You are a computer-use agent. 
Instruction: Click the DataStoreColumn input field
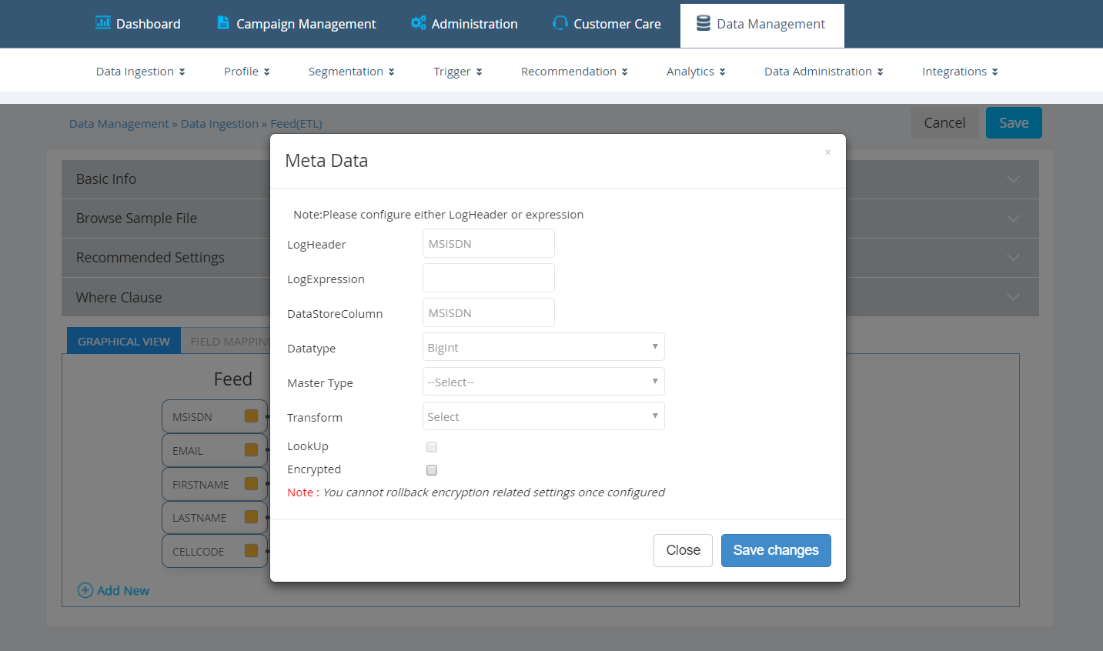point(488,312)
